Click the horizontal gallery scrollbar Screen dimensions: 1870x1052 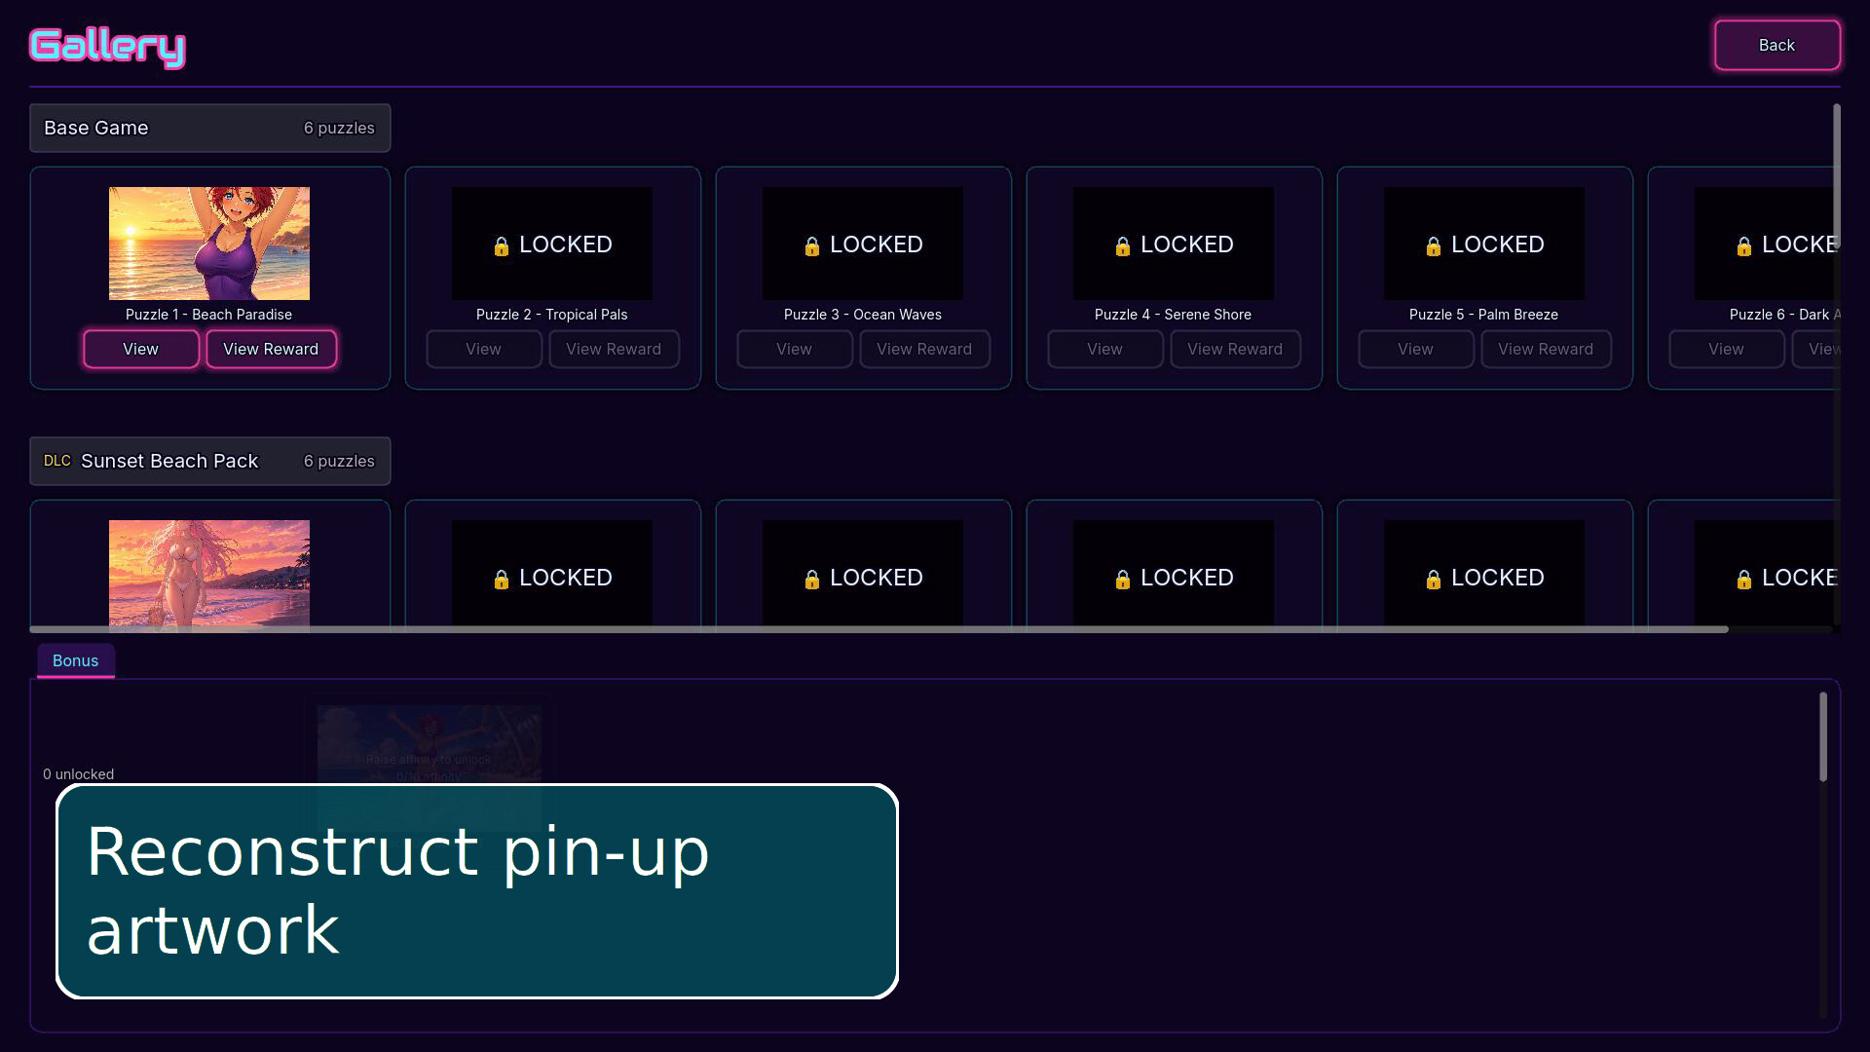tap(879, 629)
